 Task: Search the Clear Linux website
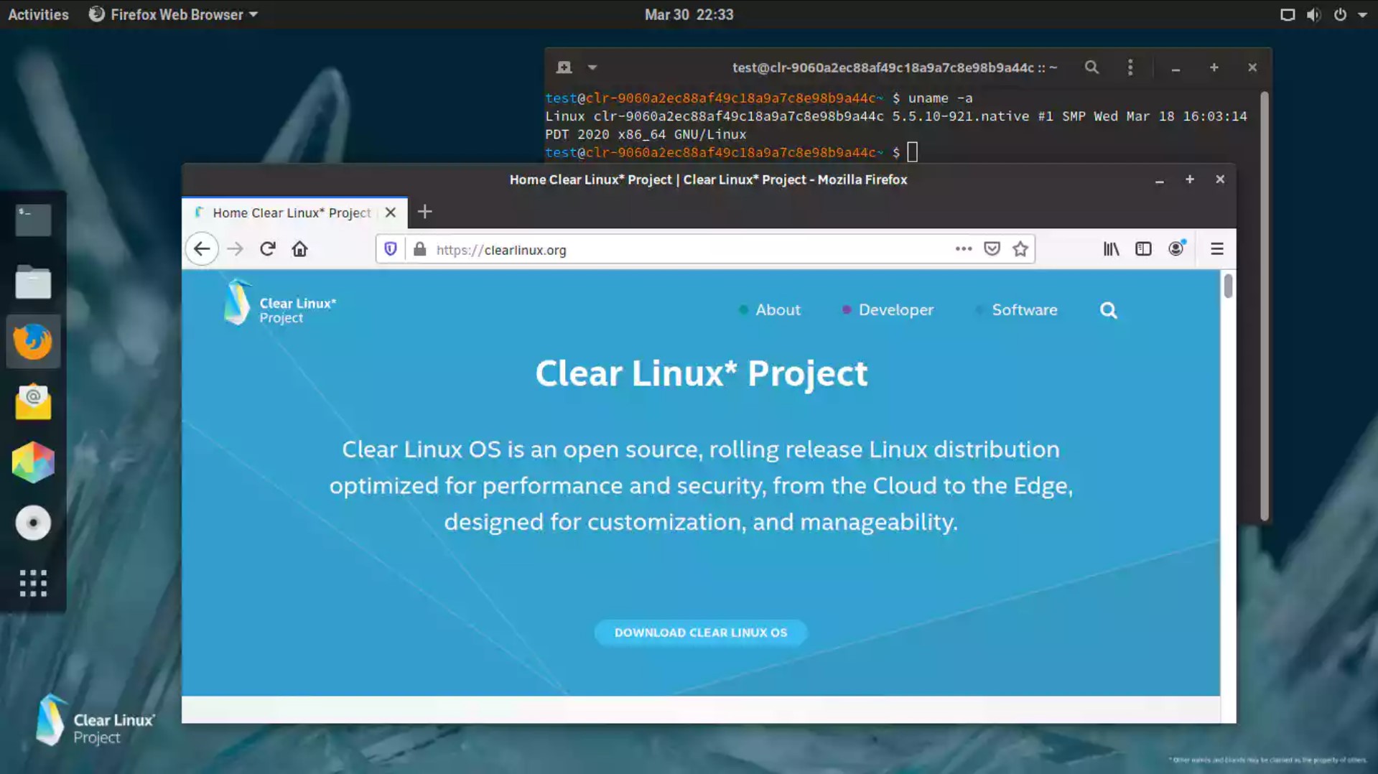(x=1109, y=310)
